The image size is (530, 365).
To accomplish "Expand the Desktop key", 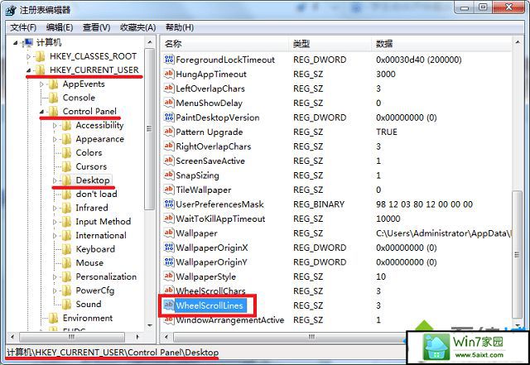I will tap(55, 180).
